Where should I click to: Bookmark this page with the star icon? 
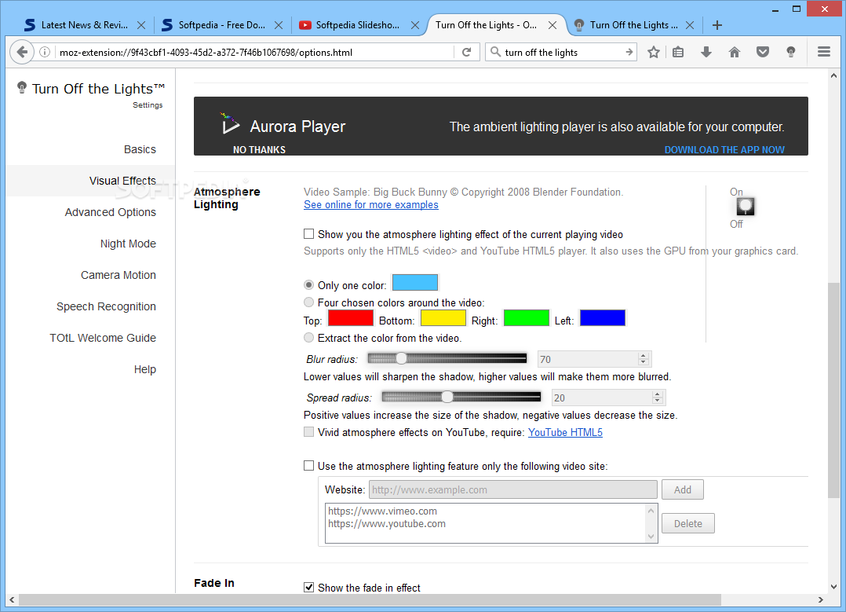(654, 52)
